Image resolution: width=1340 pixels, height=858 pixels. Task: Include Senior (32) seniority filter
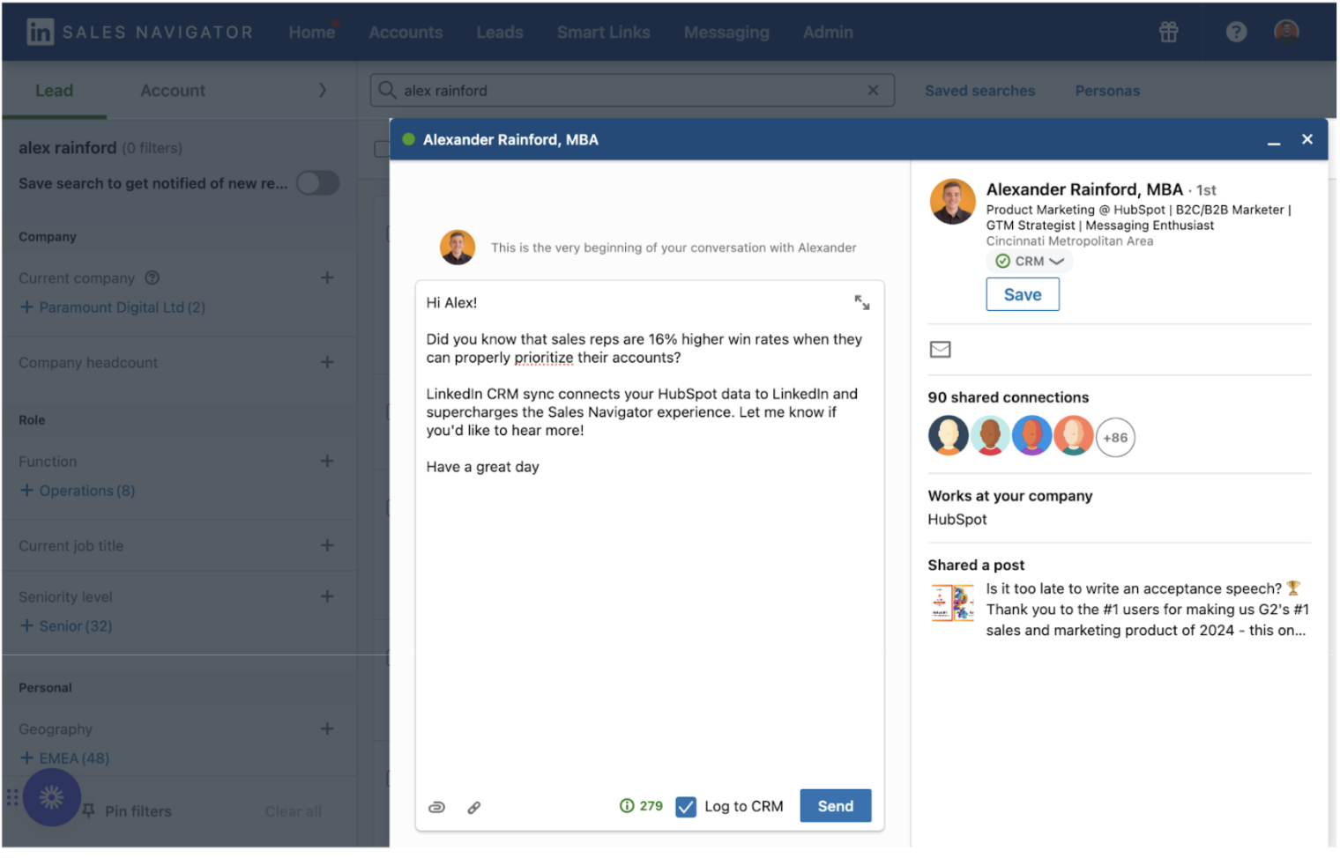pyautogui.click(x=66, y=626)
